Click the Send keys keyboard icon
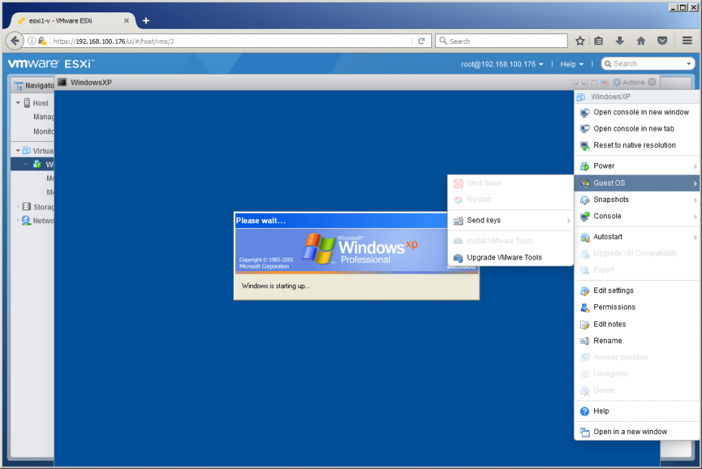The width and height of the screenshot is (702, 469). click(458, 221)
